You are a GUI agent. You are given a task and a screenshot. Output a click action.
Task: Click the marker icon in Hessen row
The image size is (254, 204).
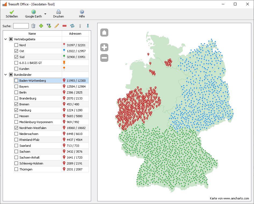point(64,116)
